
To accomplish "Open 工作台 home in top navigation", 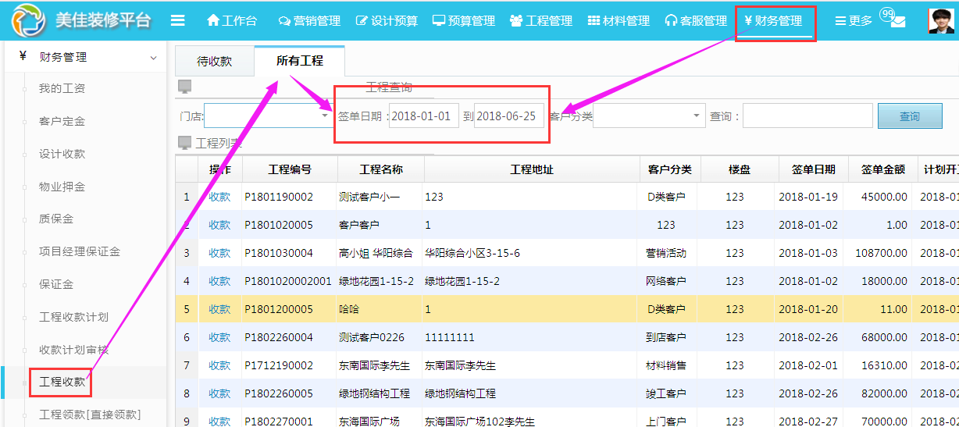I will tap(231, 21).
